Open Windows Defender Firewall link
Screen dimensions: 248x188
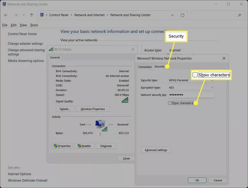(27, 180)
